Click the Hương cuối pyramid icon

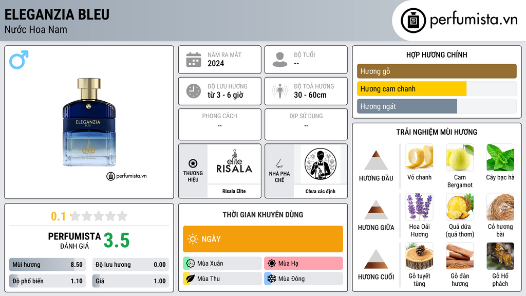[x=376, y=259]
